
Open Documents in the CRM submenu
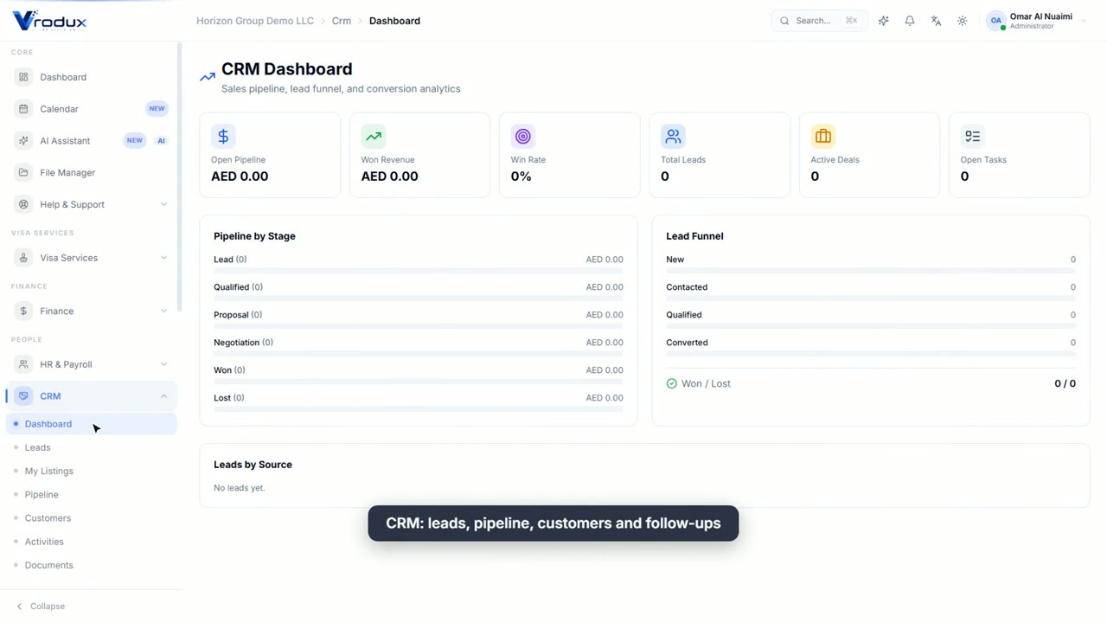(48, 565)
